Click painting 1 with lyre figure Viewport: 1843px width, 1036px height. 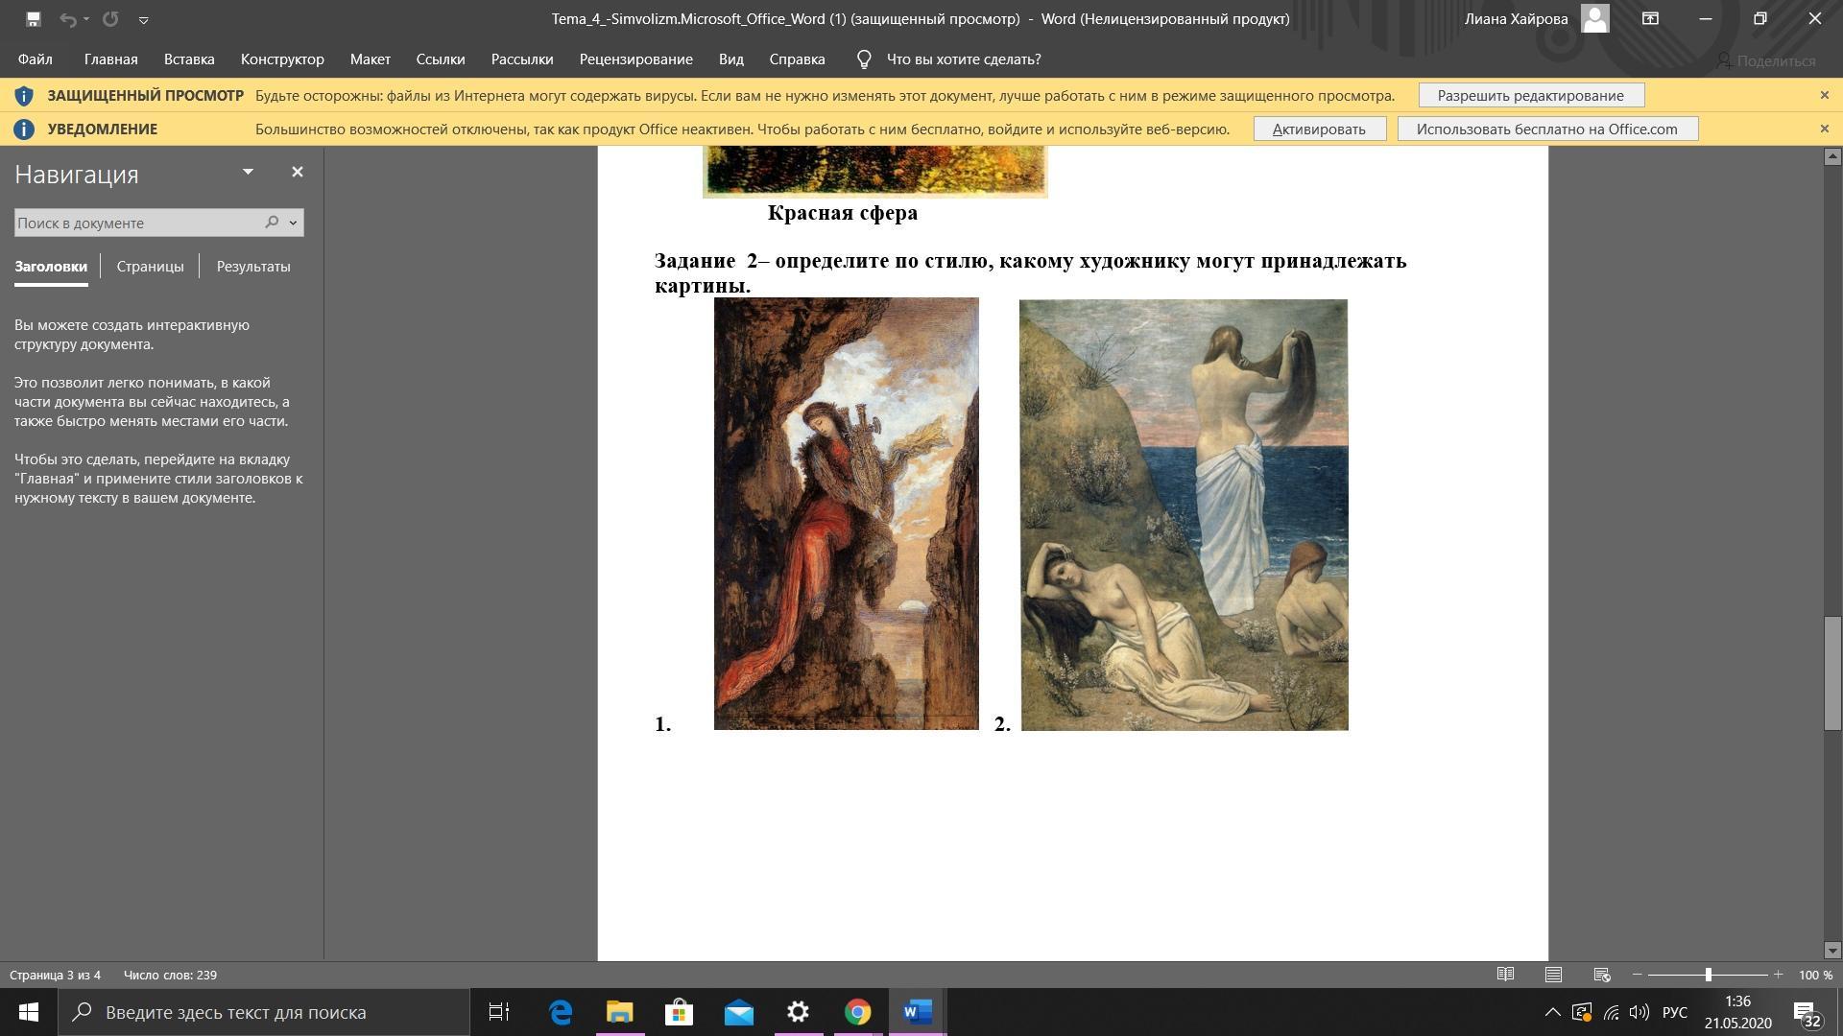tap(846, 513)
